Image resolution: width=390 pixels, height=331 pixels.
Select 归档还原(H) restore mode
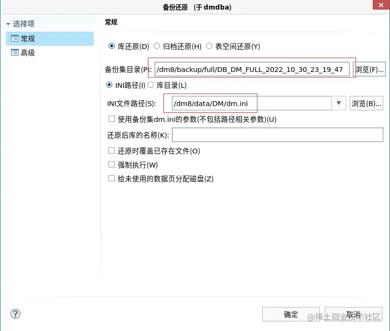[157, 46]
